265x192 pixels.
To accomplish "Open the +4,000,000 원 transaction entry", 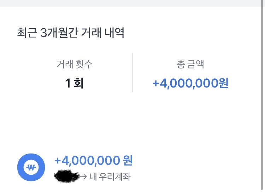I will [93, 161].
